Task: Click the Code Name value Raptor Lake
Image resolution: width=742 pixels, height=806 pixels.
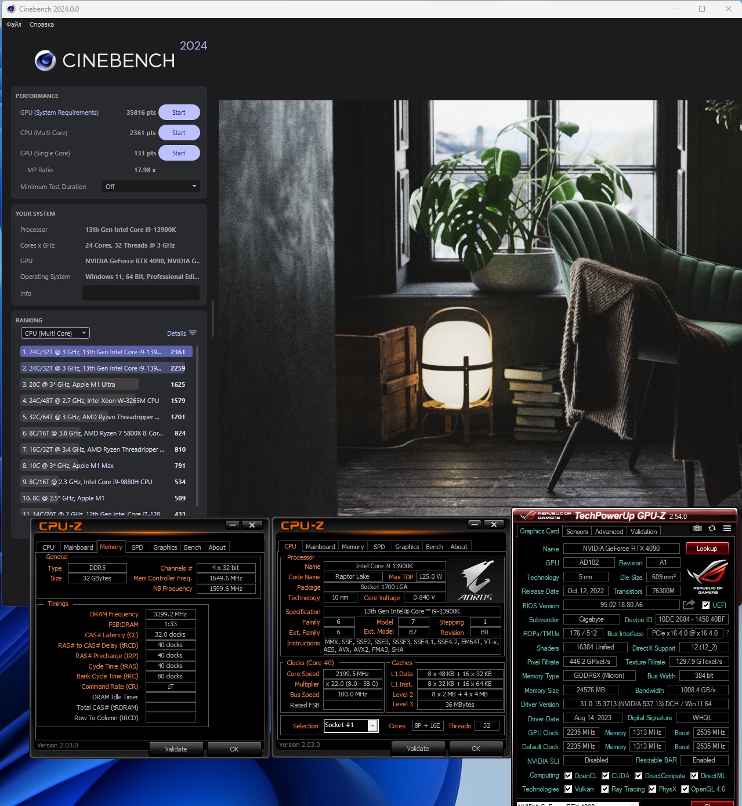Action: (352, 576)
